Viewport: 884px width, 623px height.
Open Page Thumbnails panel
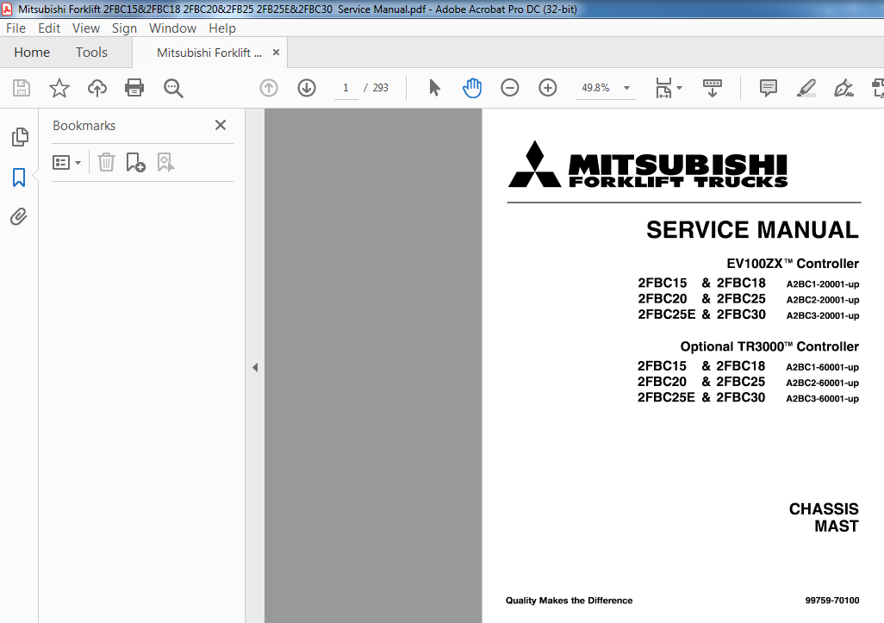[x=20, y=137]
